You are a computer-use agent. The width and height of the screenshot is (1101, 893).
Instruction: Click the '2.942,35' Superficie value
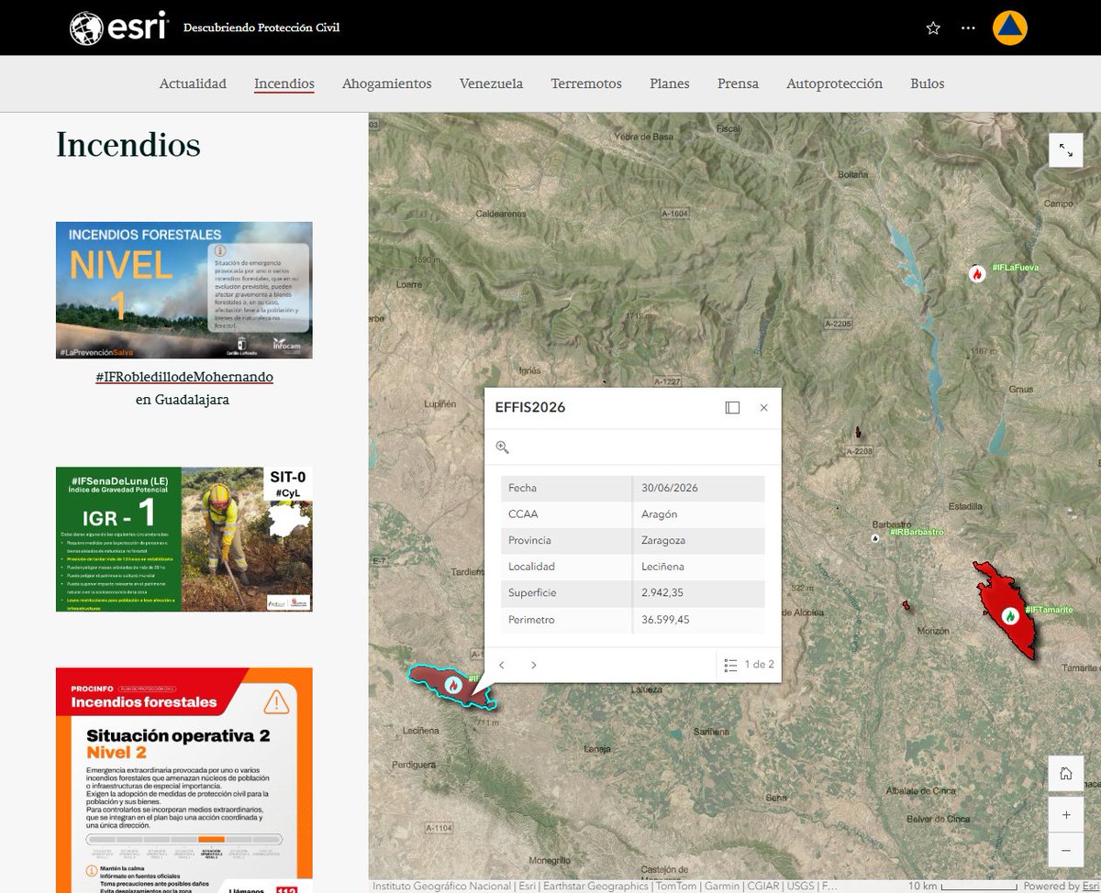662,593
